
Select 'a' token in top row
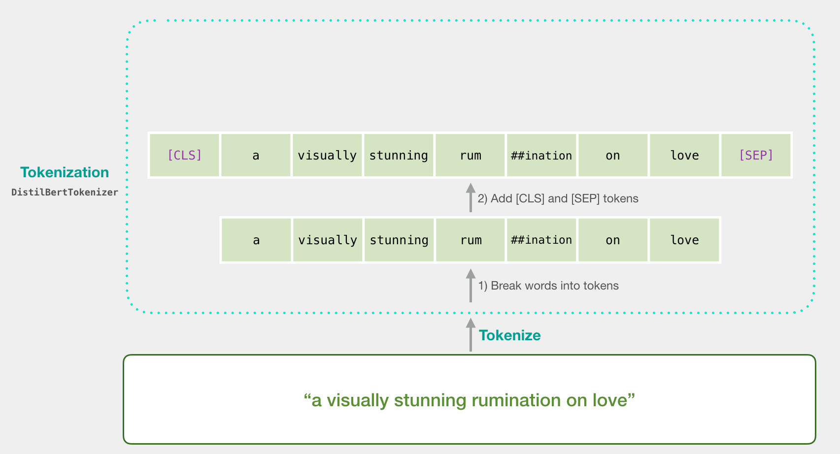click(256, 155)
